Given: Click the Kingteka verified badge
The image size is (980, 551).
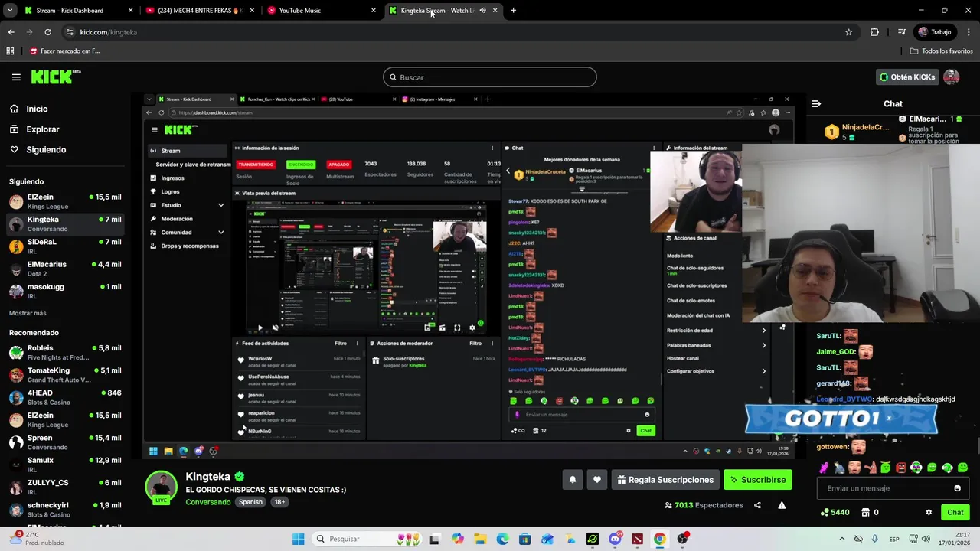Looking at the screenshot, I should point(240,476).
